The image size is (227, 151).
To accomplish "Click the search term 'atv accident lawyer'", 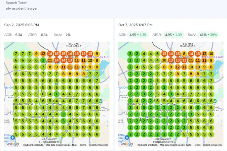I will tap(22, 8).
